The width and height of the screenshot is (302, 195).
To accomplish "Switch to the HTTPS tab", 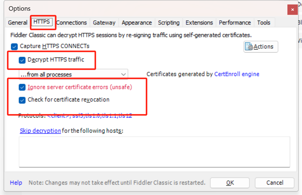I will 42,22.
